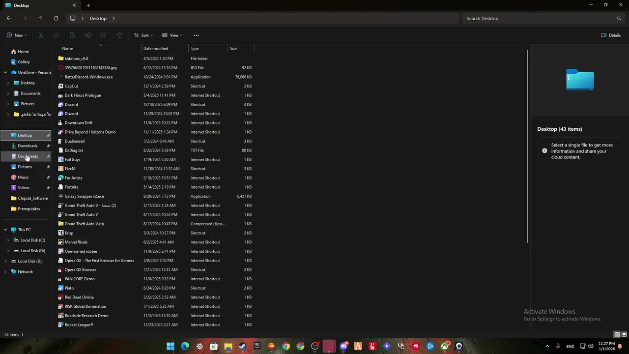629x354 pixels.
Task: Open Google Chrome from the taskbar
Action: pyautogui.click(x=286, y=346)
